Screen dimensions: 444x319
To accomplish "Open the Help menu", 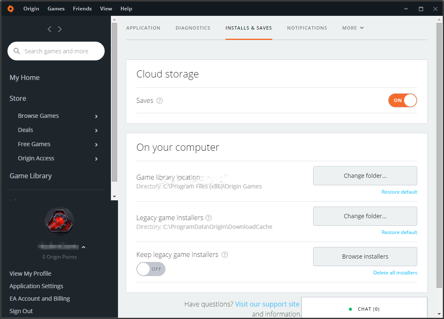I will point(126,9).
